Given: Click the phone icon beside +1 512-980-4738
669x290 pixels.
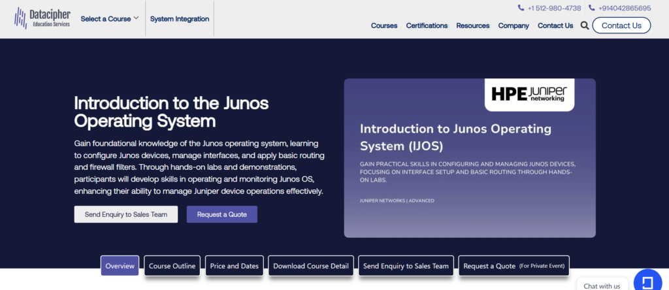Looking at the screenshot, I should pos(521,8).
